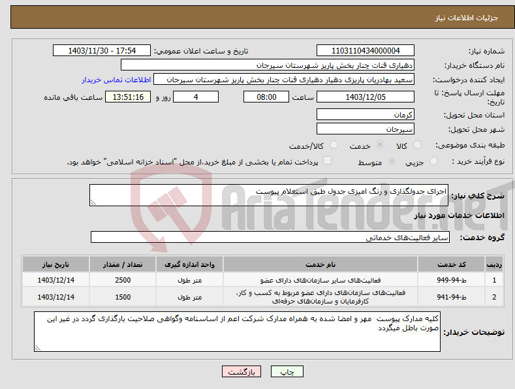Click row number 2 cell

point(494,297)
